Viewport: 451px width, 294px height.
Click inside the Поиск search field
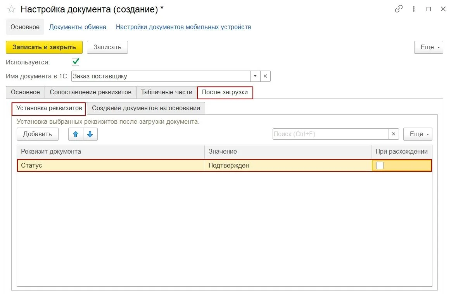(x=330, y=134)
